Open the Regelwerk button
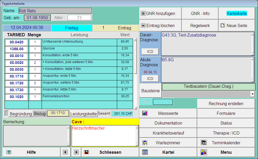This screenshot has height=159, width=258. click(x=200, y=25)
